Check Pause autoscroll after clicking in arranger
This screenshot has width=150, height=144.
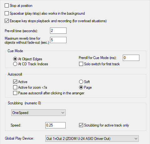15,93
